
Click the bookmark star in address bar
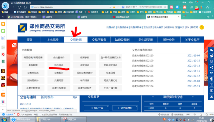114,7
